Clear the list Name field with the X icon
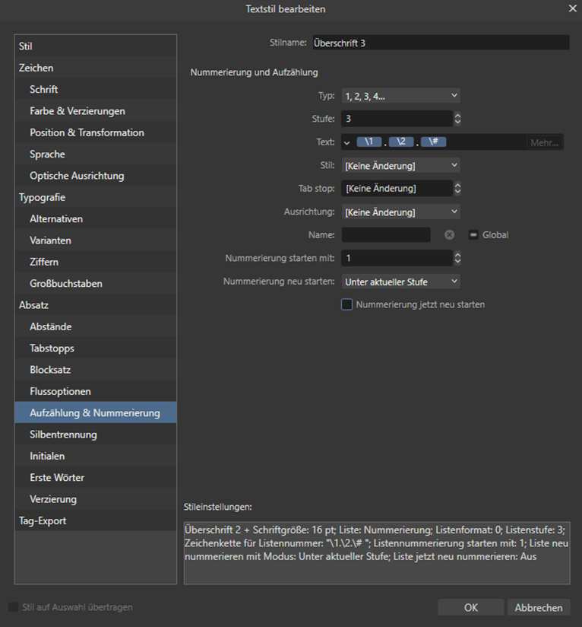Viewport: 582px width, 627px height. (x=450, y=234)
